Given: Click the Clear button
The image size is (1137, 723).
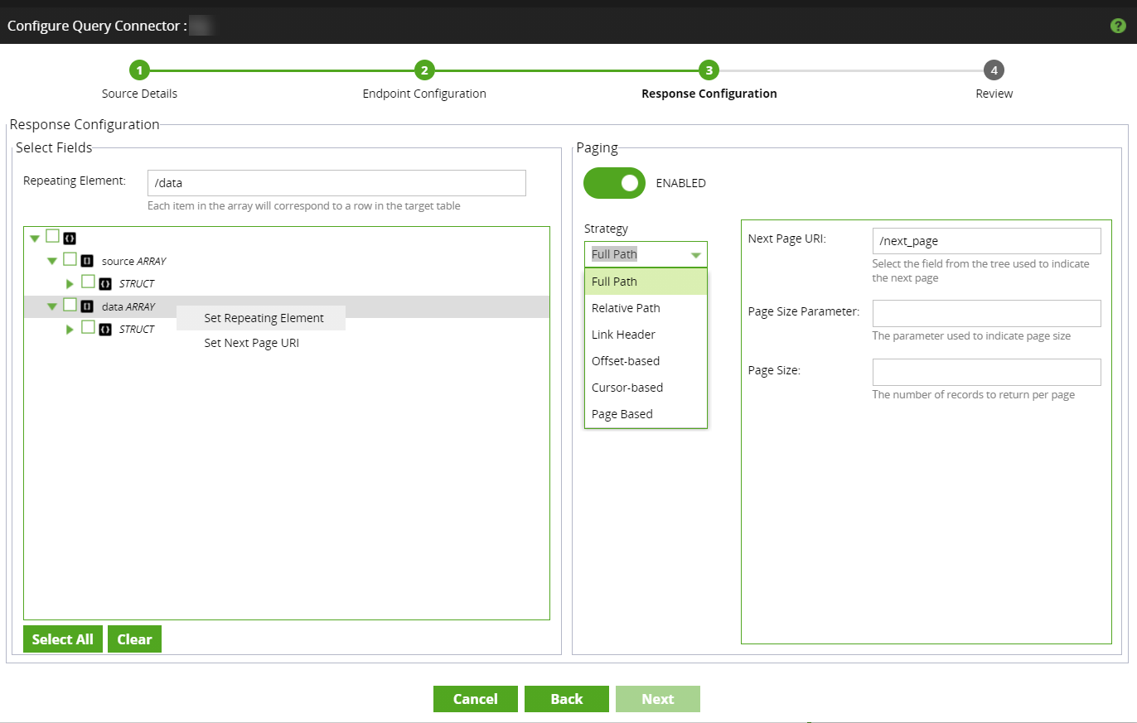Looking at the screenshot, I should pos(134,639).
